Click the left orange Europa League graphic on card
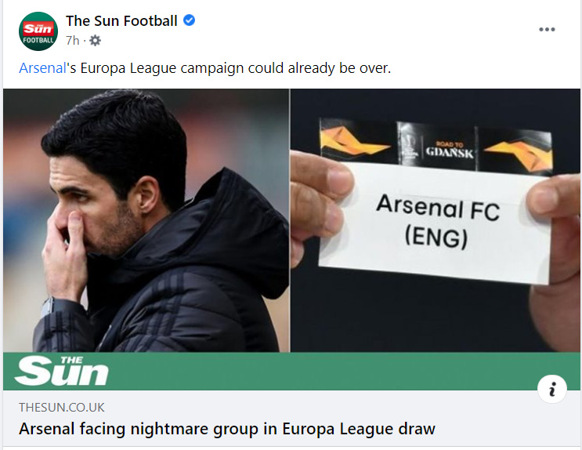This screenshot has height=450, width=582. click(356, 140)
